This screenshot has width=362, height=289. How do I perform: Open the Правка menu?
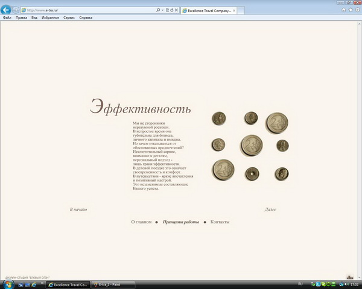click(x=21, y=17)
